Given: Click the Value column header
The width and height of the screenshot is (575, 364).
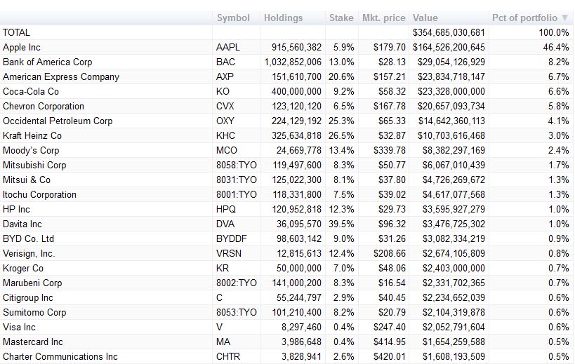Looking at the screenshot, I should (x=425, y=18).
